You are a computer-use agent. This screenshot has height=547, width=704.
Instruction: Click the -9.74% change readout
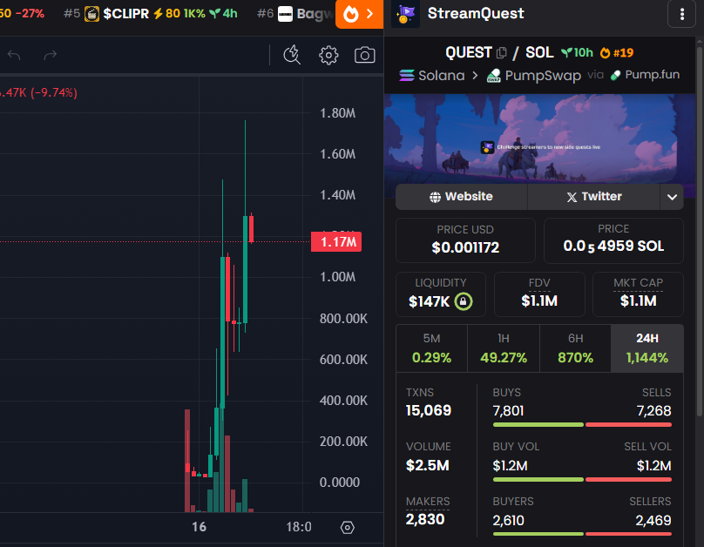click(x=53, y=93)
